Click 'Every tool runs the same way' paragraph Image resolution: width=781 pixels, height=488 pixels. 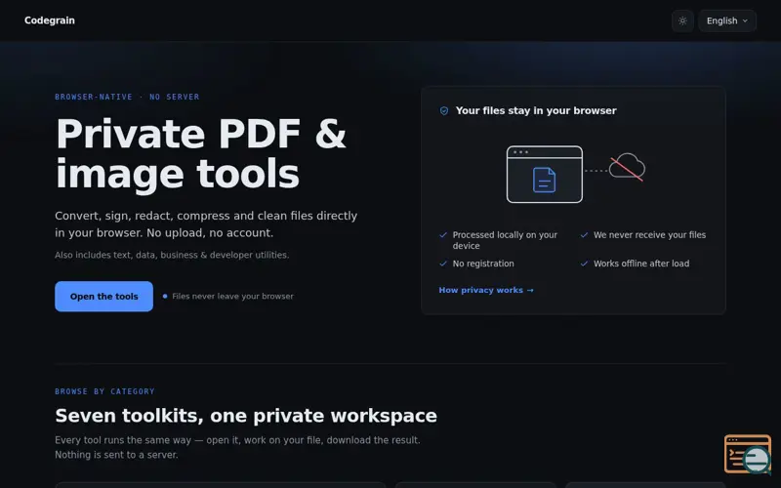click(x=237, y=447)
